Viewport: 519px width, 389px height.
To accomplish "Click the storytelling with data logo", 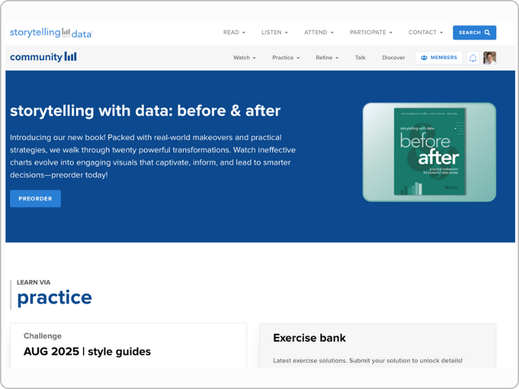I will point(51,33).
